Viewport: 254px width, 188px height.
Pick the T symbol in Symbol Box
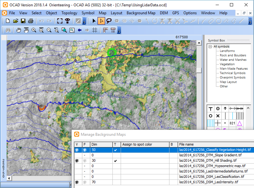point(211,109)
